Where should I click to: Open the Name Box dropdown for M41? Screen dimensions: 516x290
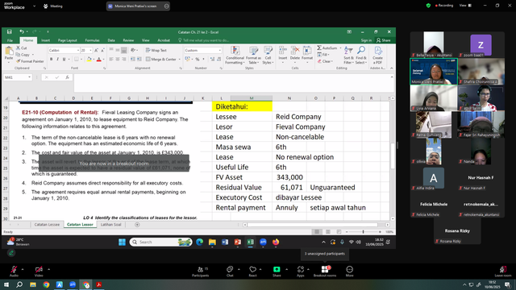[29, 77]
